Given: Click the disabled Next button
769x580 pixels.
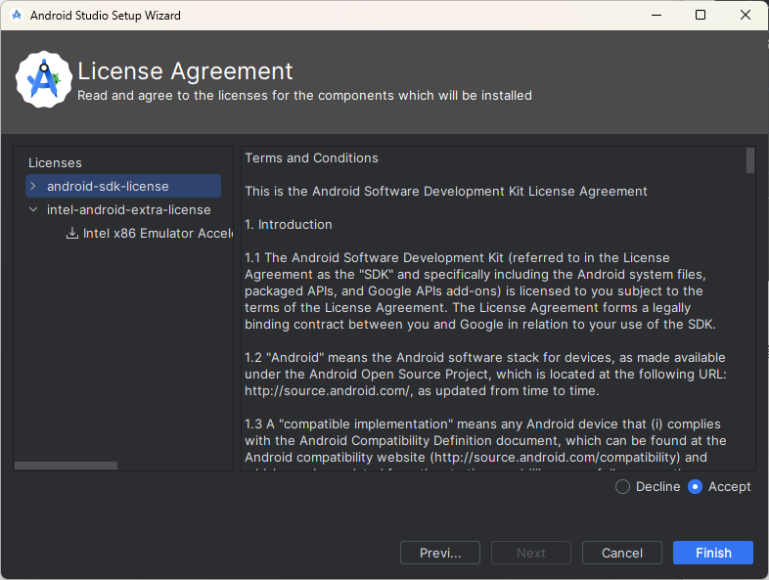Looking at the screenshot, I should [531, 553].
